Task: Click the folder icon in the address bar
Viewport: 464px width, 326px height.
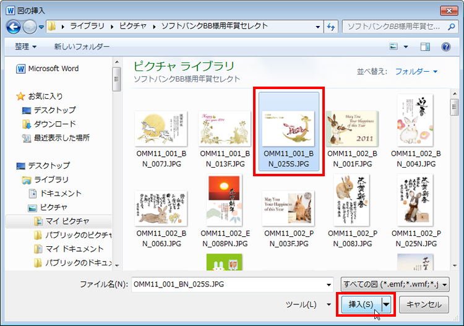Action: tap(52, 27)
